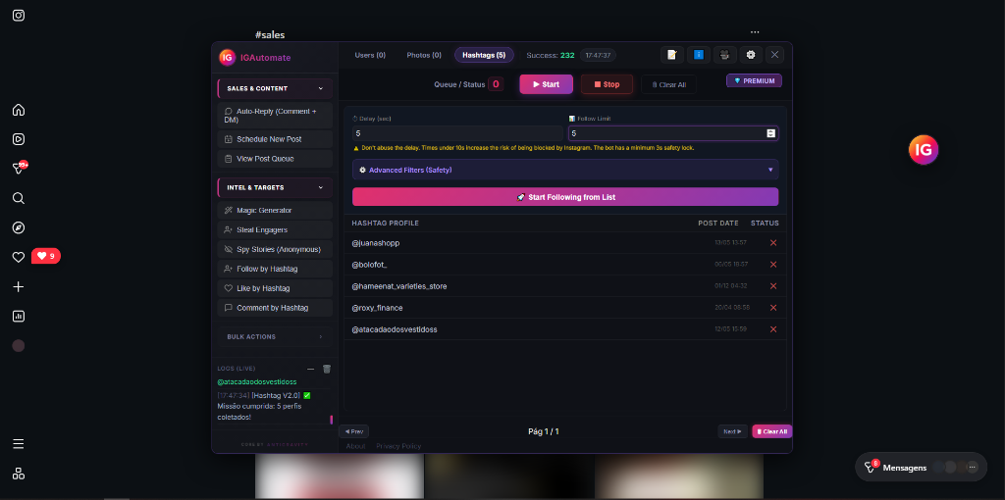Open the Mensagens floating panel
The height and width of the screenshot is (500, 1005).
tap(921, 468)
